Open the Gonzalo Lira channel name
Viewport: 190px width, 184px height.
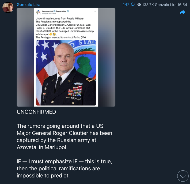[x=28, y=5]
